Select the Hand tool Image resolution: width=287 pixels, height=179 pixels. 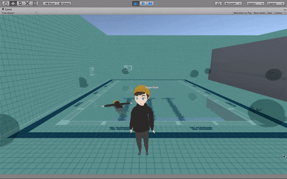[6, 3]
